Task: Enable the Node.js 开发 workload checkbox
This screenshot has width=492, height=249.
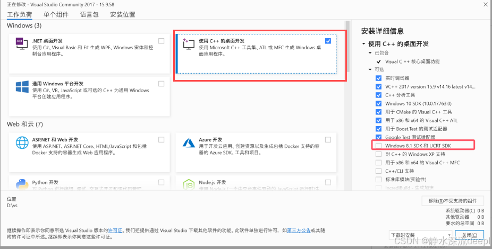Action: tap(328, 182)
